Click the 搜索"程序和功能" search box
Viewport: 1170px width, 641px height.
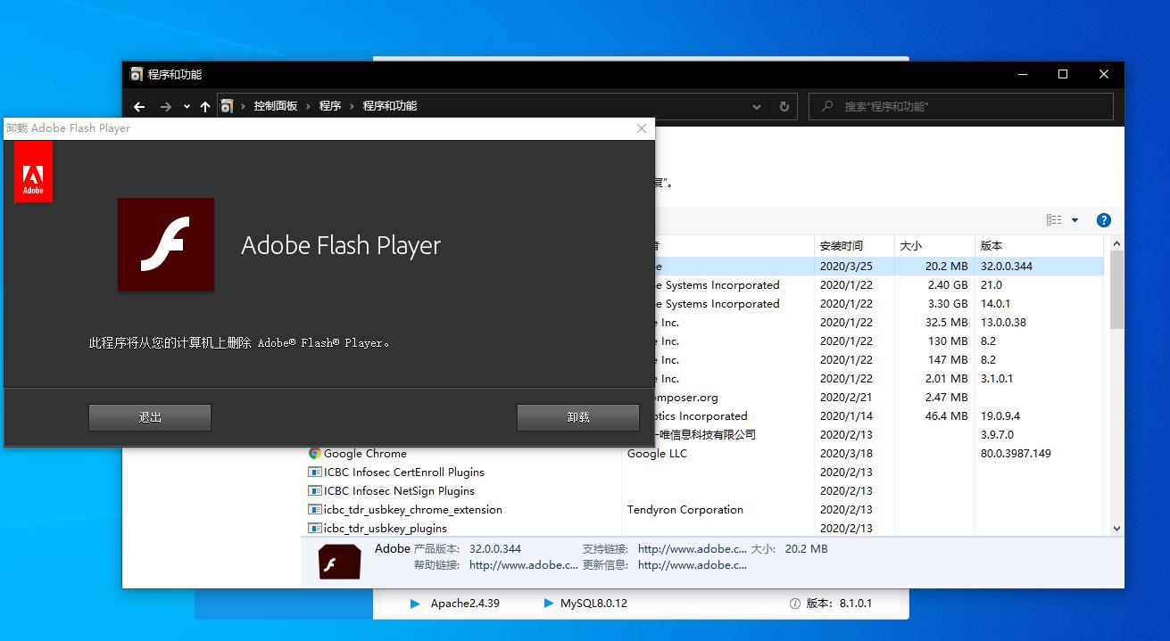pyautogui.click(x=961, y=106)
